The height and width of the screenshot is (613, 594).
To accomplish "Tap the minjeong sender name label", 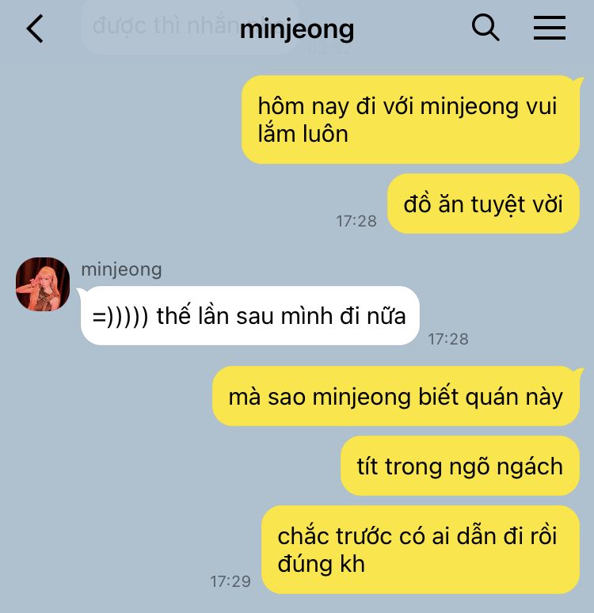I will (121, 270).
